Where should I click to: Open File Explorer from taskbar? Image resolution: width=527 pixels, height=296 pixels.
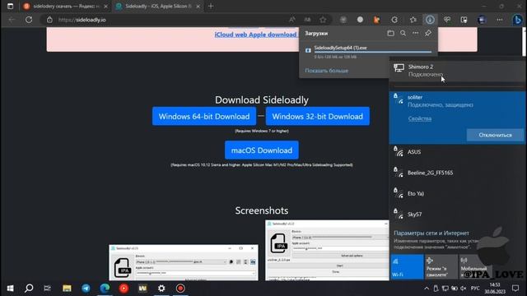(67, 289)
